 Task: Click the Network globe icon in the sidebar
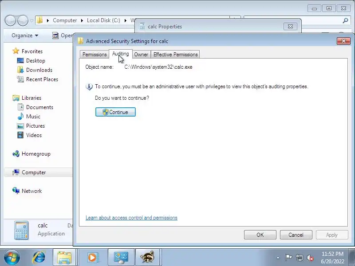point(16,191)
